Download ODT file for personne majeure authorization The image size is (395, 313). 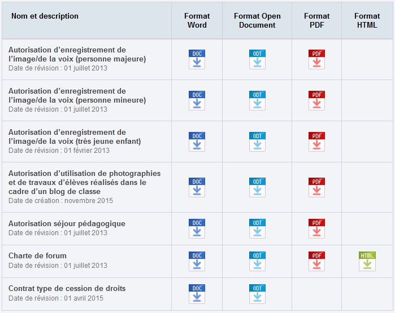tap(257, 59)
